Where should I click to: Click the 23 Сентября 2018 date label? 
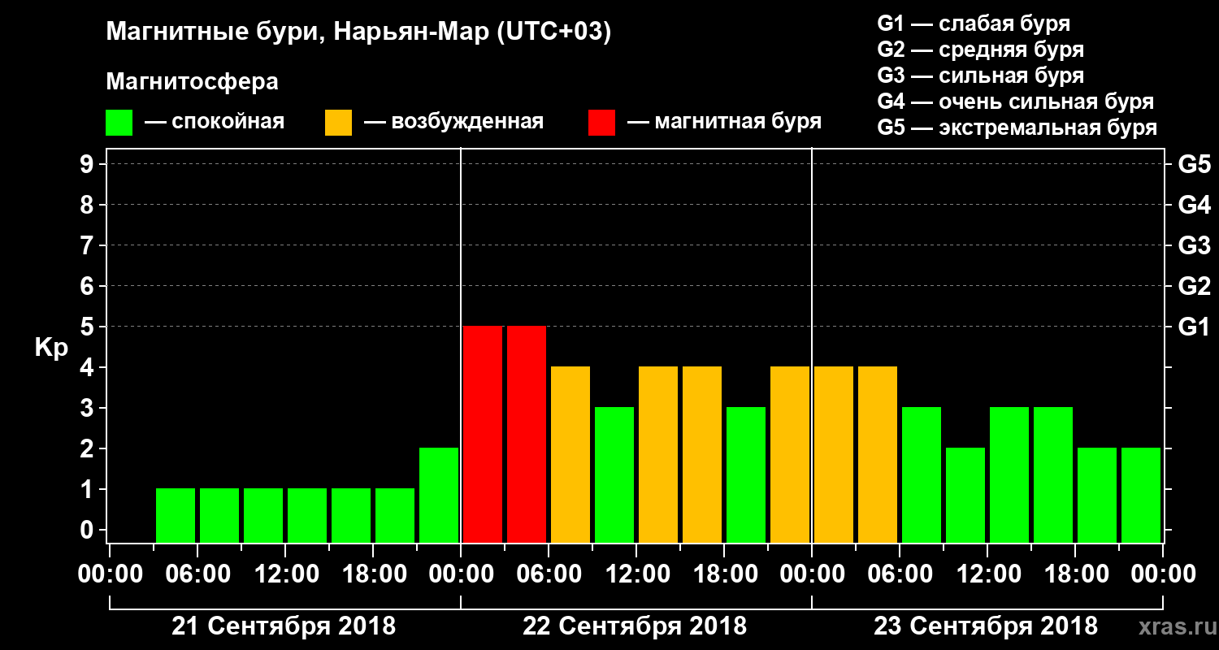coord(986,626)
